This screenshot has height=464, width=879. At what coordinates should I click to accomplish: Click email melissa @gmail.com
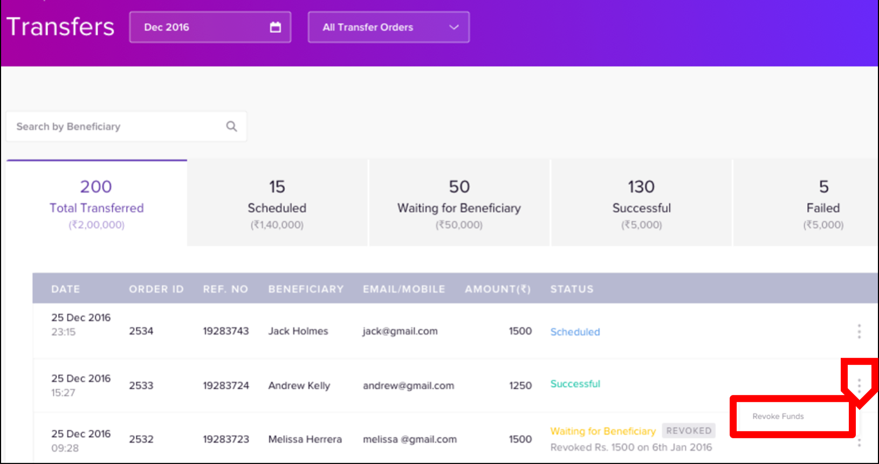tap(410, 439)
